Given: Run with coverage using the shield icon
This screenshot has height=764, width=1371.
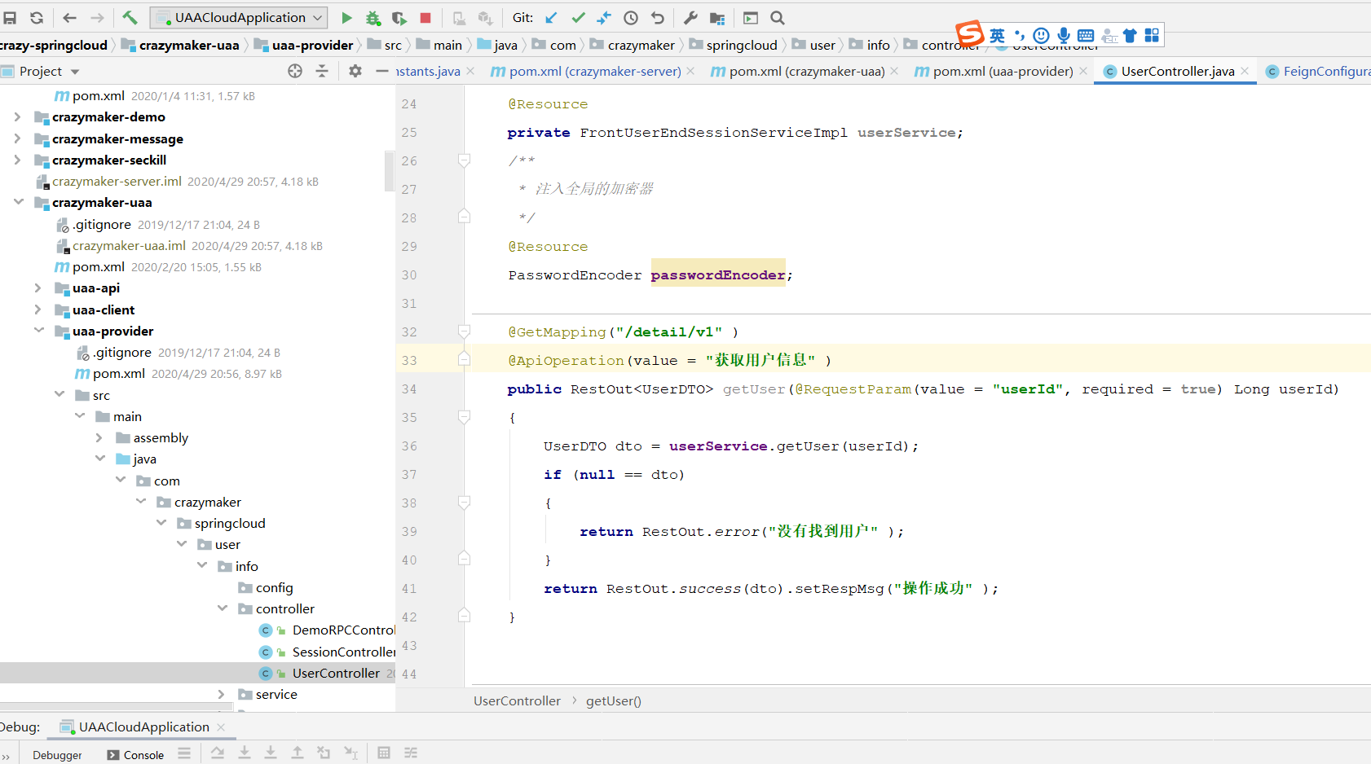Looking at the screenshot, I should 399,18.
